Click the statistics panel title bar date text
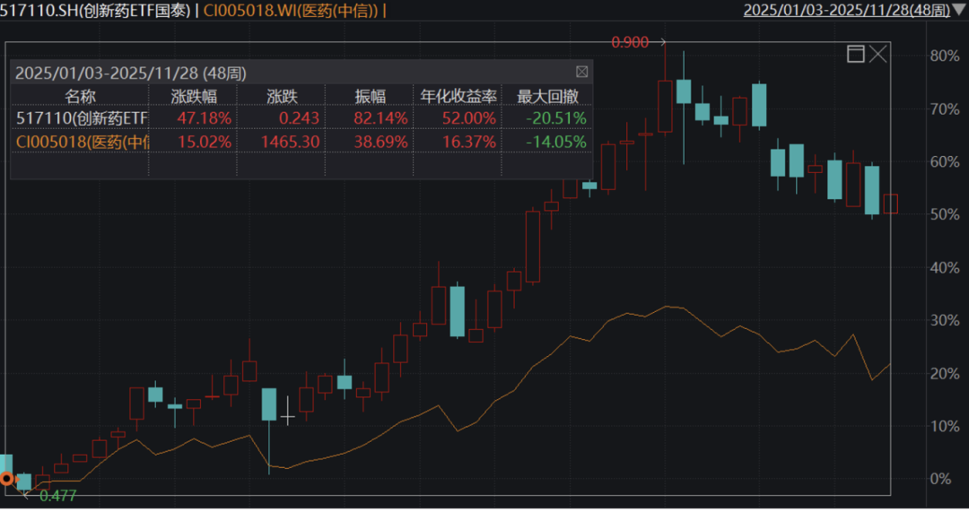 (131, 73)
